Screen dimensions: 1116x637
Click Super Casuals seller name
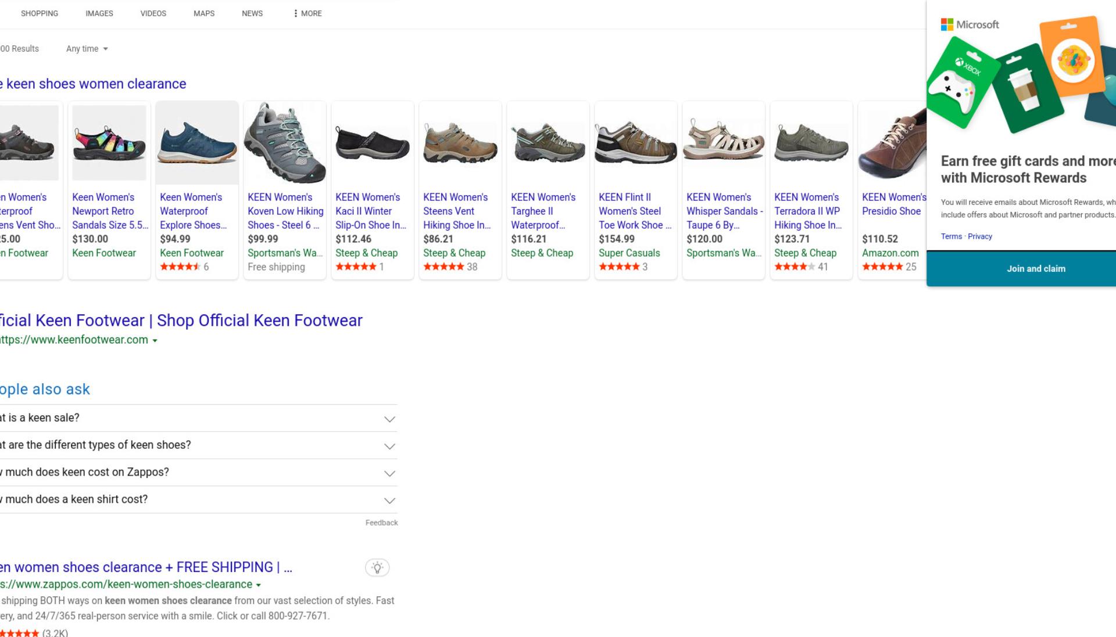click(x=629, y=253)
